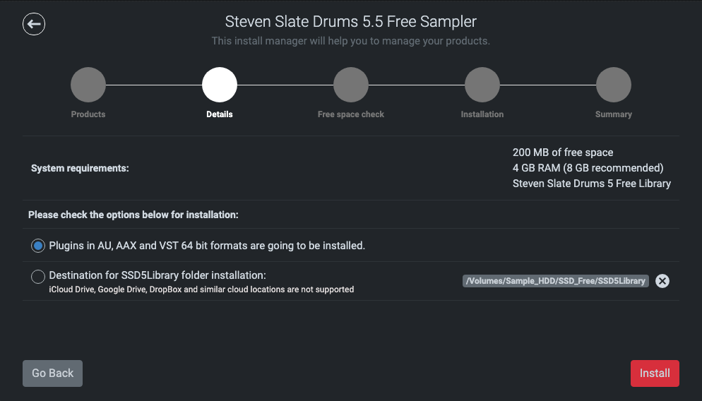Click the Installation step circle
The height and width of the screenshot is (401, 702).
(x=482, y=85)
